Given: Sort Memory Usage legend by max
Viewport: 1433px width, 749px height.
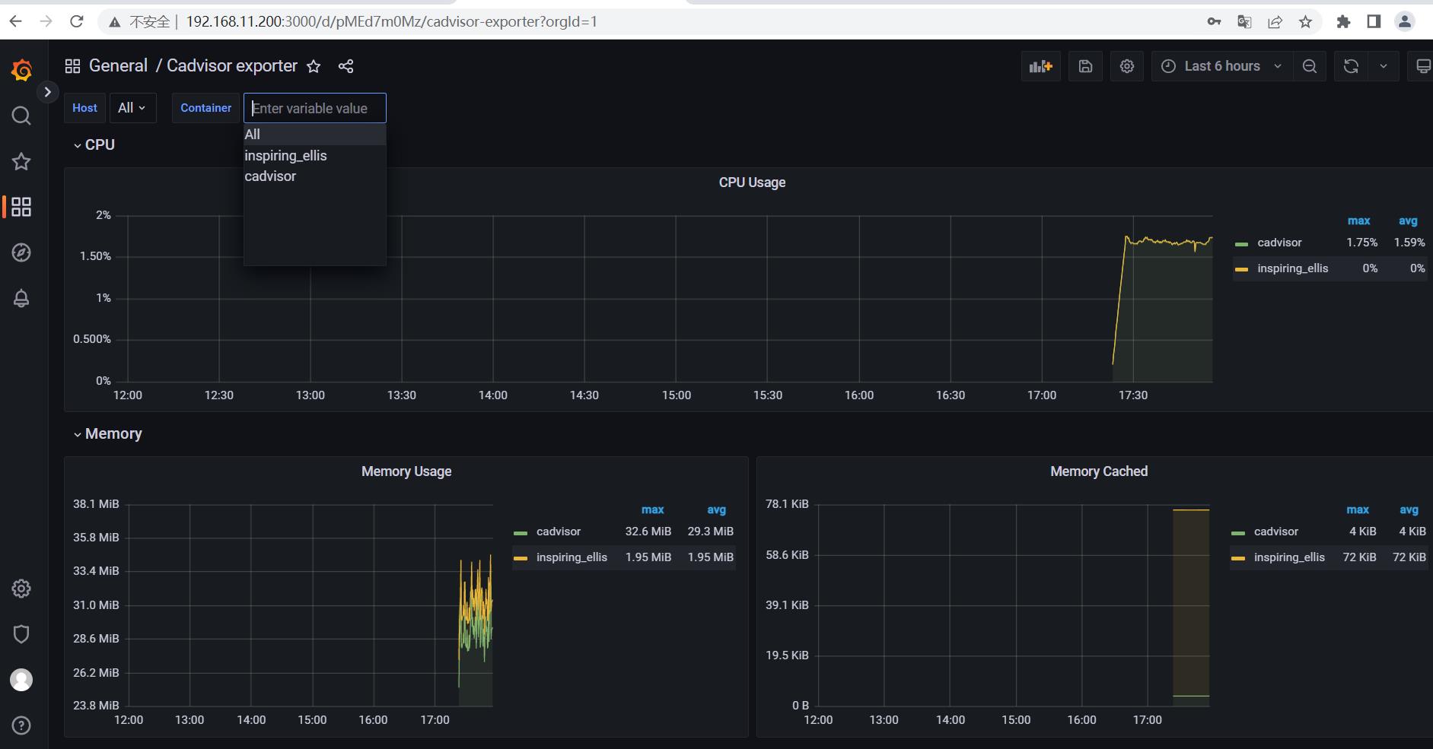Looking at the screenshot, I should click(652, 509).
